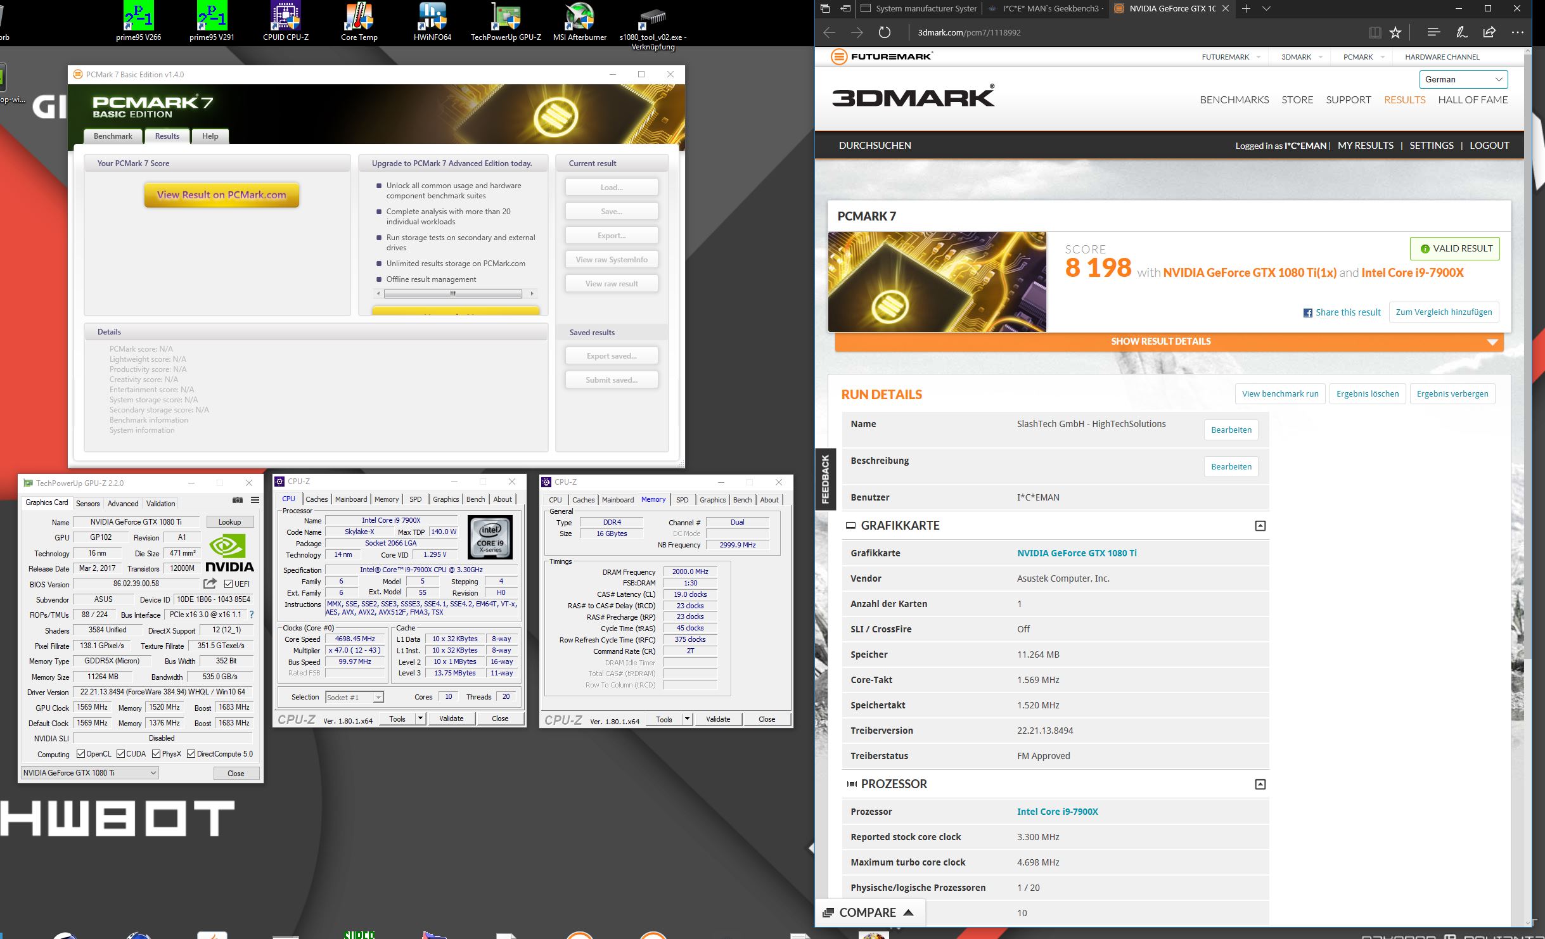Open MY RESULTS link
The image size is (1545, 939).
pos(1365,145)
